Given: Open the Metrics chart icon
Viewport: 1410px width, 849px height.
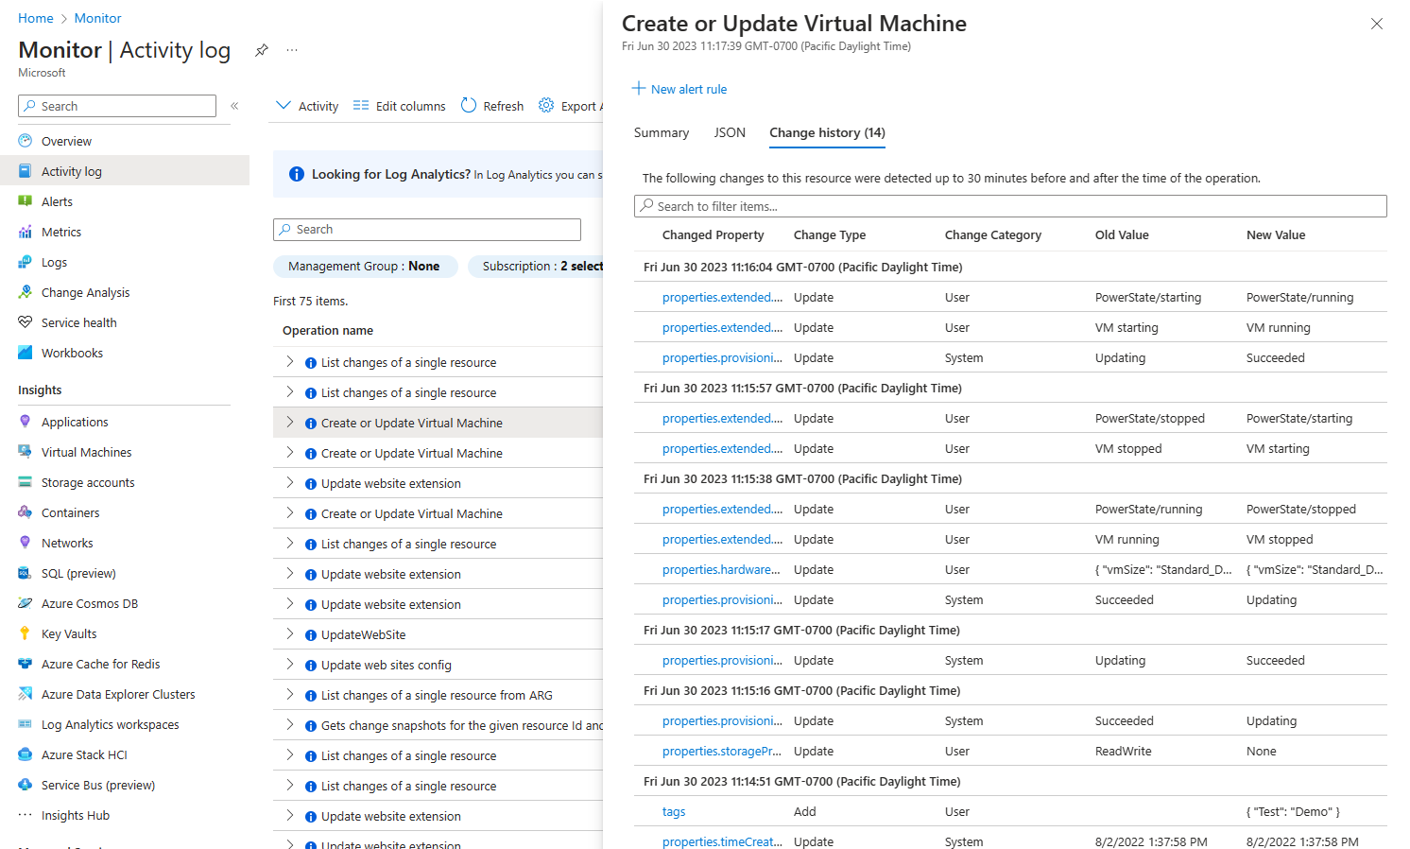Looking at the screenshot, I should (26, 232).
